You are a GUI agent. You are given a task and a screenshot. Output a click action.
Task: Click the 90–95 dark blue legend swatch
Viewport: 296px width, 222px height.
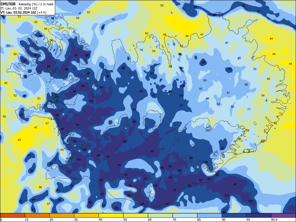coord(234,215)
